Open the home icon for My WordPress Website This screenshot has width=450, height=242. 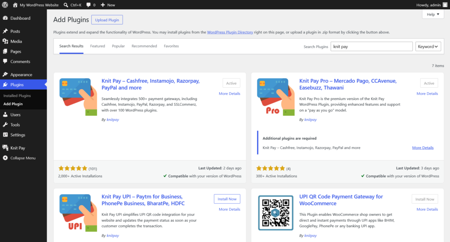[x=15, y=5]
